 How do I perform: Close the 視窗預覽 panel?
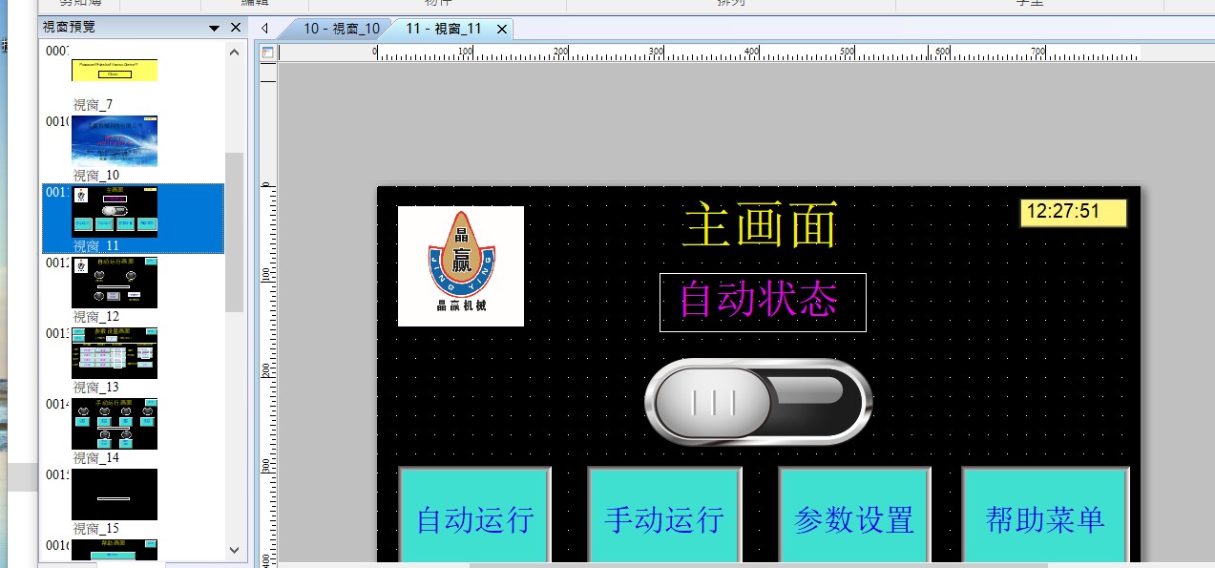236,28
